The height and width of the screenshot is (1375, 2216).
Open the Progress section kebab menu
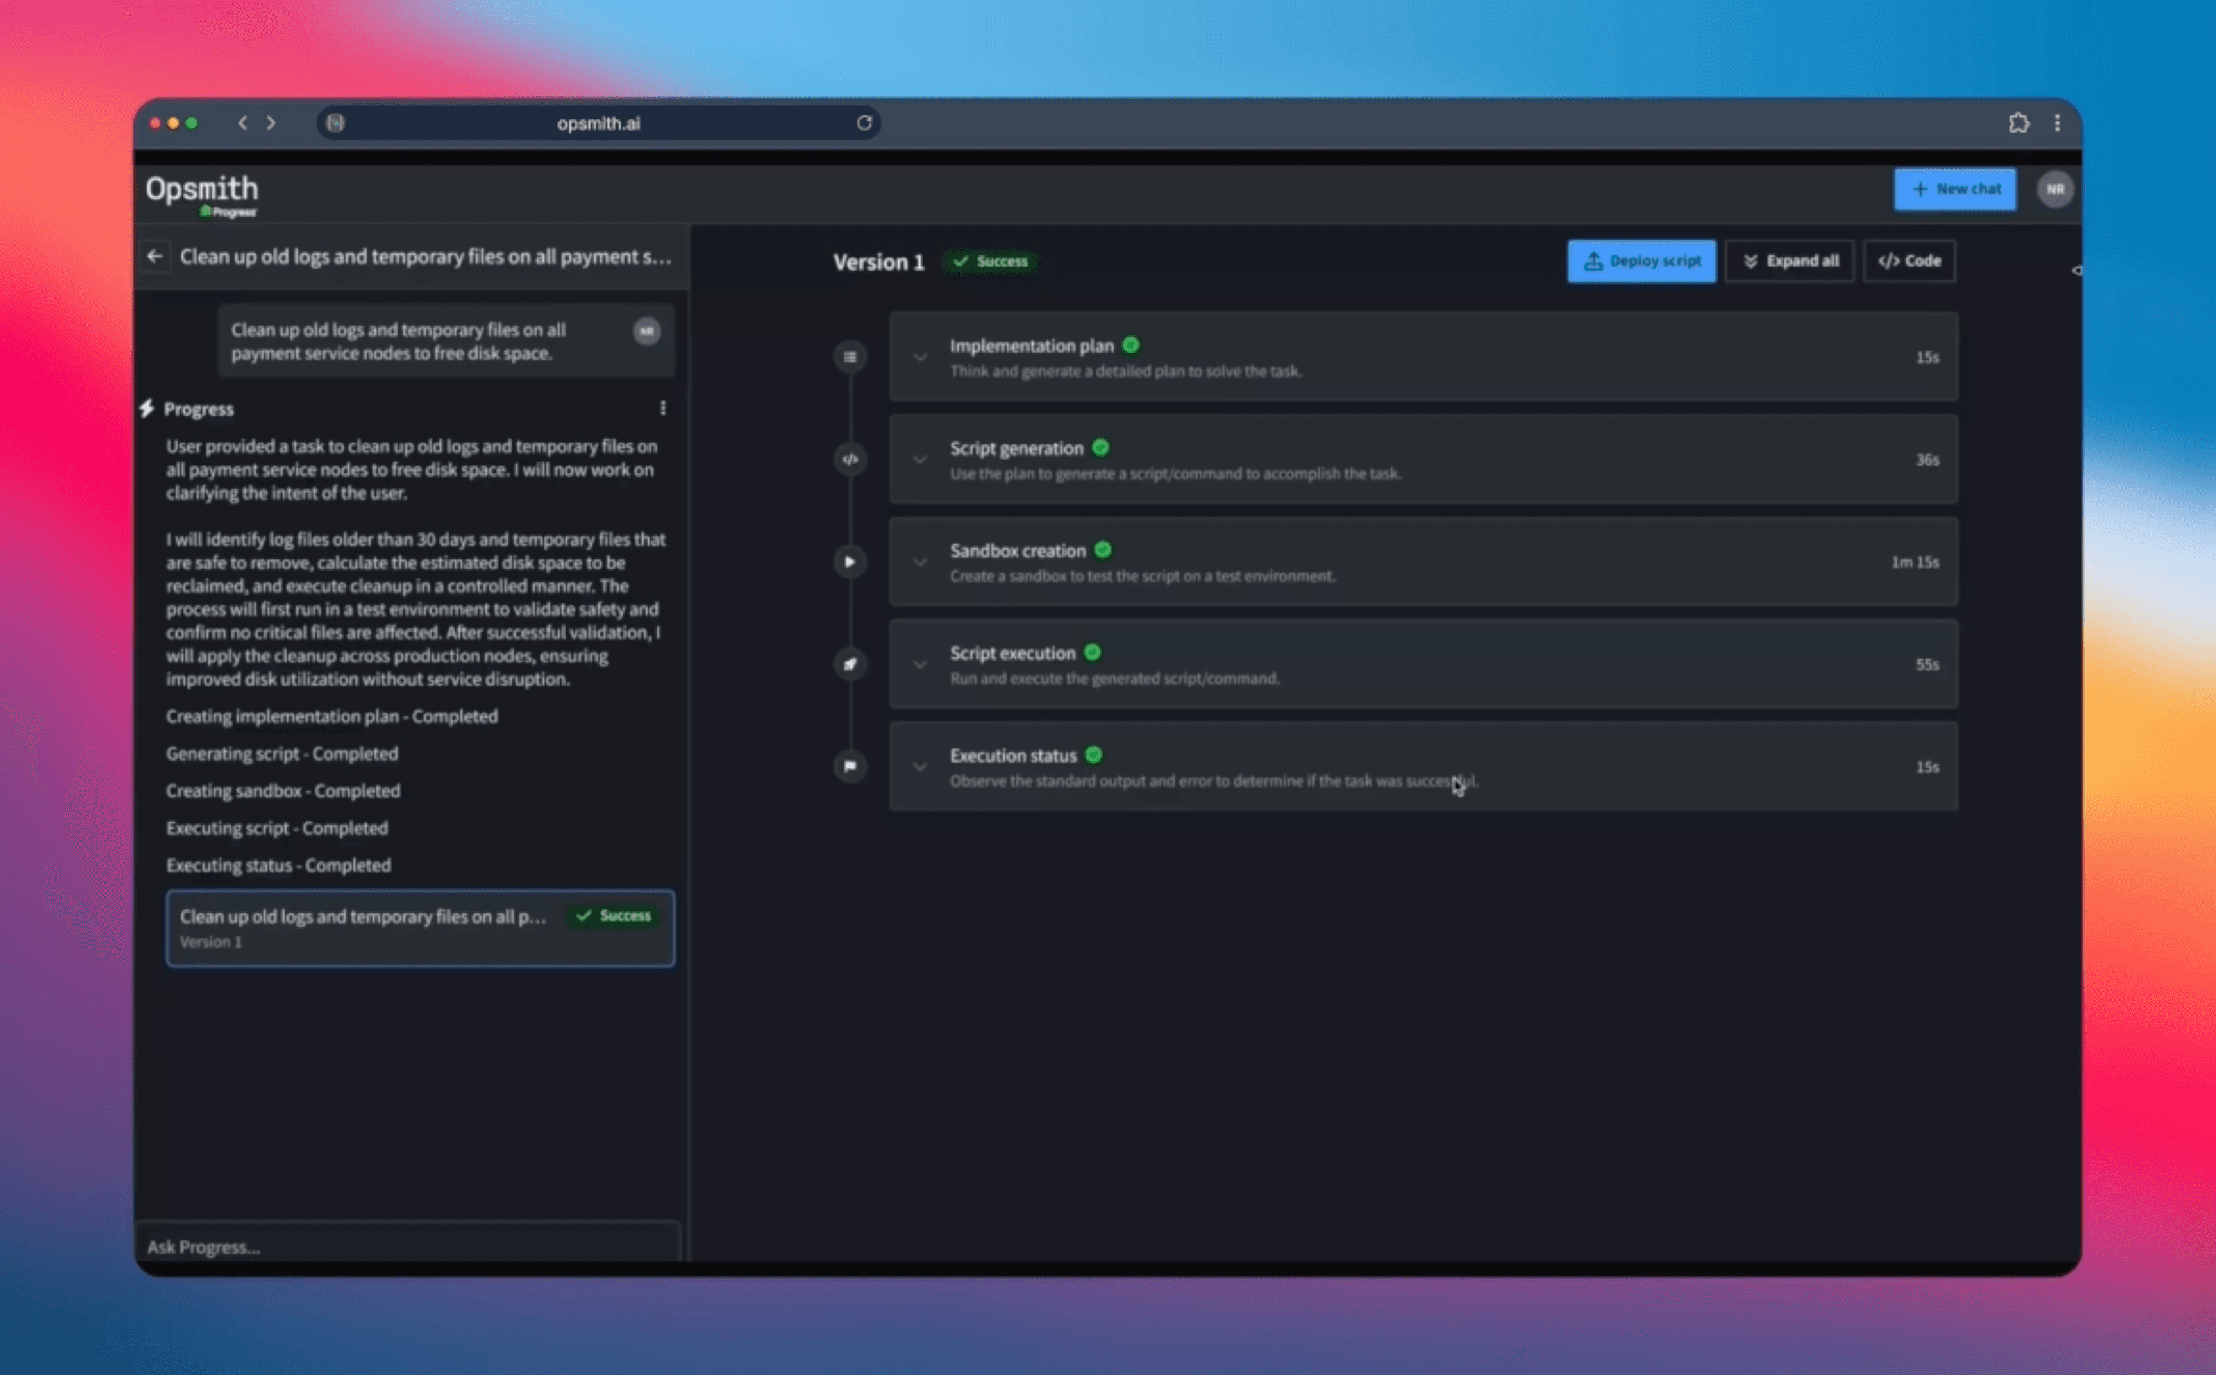point(662,407)
